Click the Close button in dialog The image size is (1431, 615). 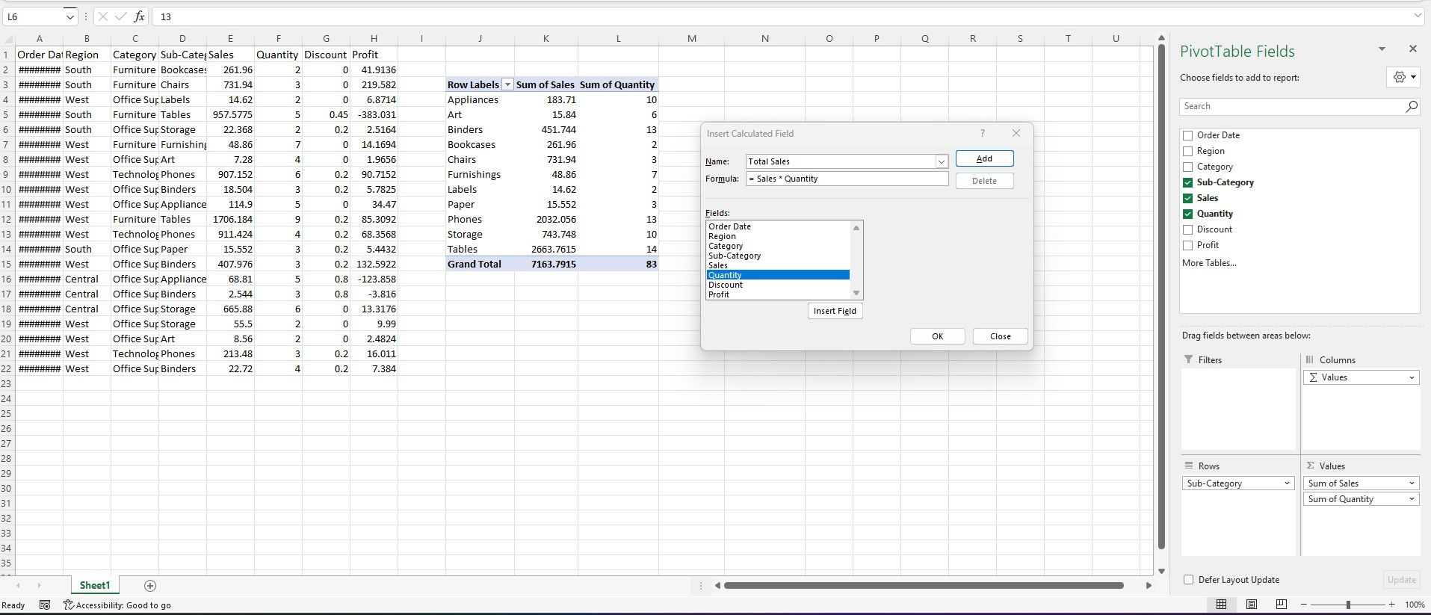[x=1000, y=336]
